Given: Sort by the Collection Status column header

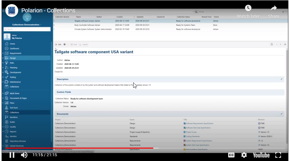Looking at the screenshot, I should point(184,17).
